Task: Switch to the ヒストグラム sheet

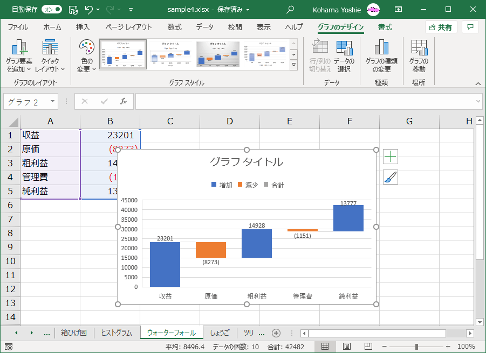Action: click(117, 333)
